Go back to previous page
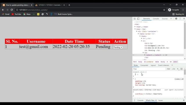This screenshot has width=186, height=105. (3, 10)
